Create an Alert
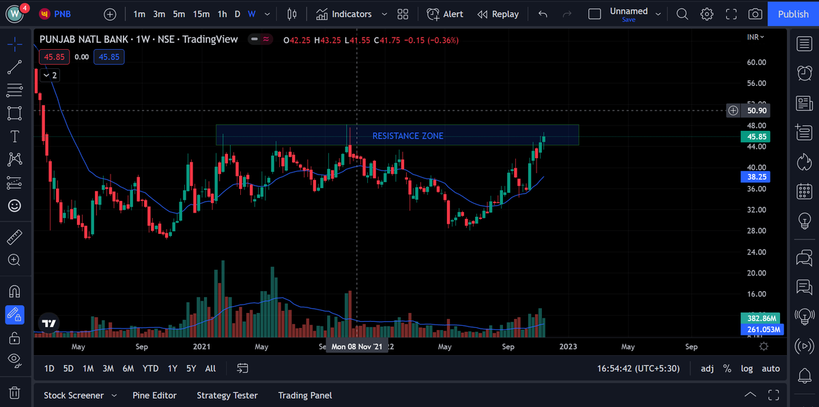Screen dimensions: 819x407 pyautogui.click(x=444, y=14)
